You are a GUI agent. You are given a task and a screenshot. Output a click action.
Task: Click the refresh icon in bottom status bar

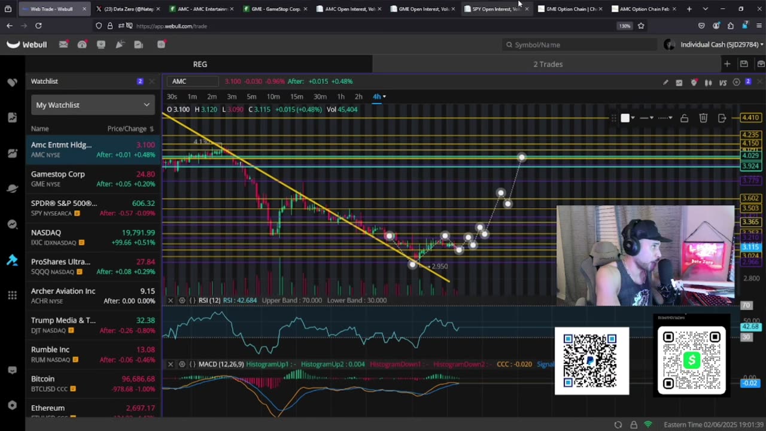618,424
